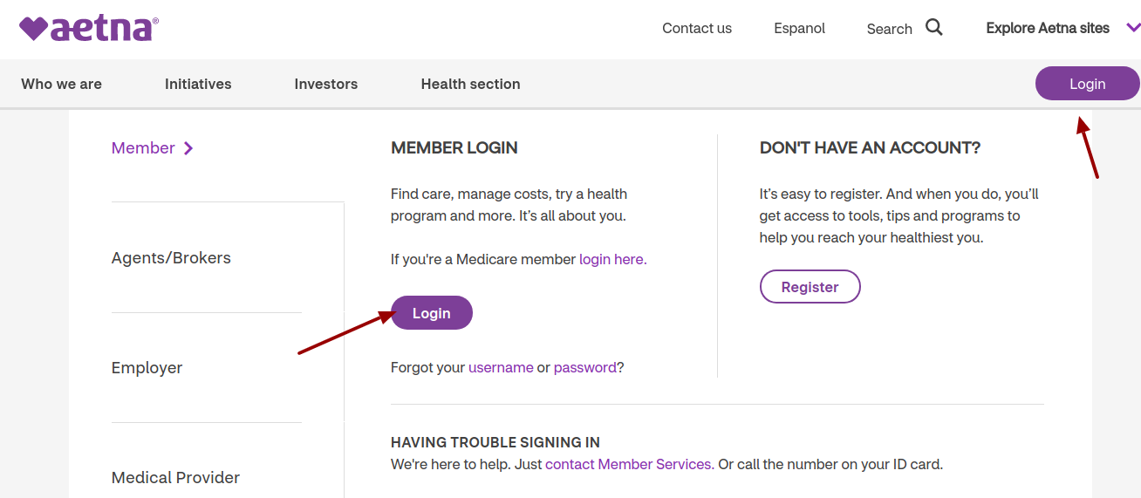Click the Register button
1141x498 pixels.
tap(810, 287)
